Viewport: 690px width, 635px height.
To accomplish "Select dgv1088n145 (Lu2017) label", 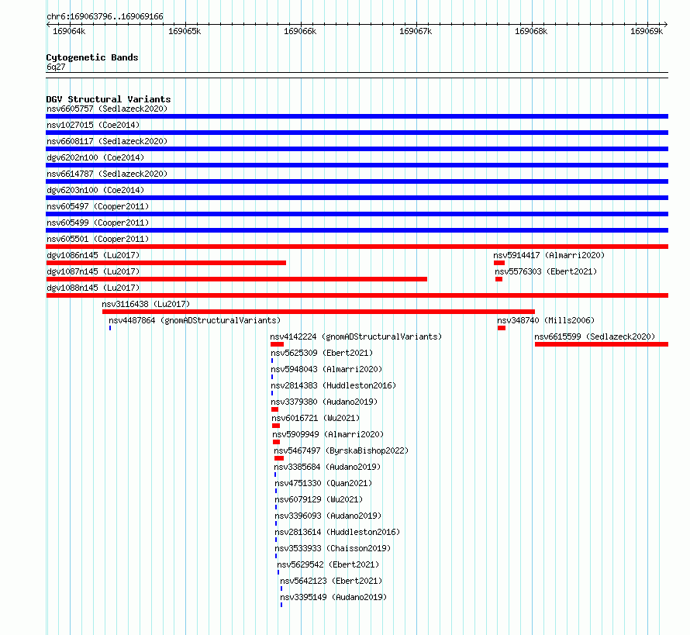I will [93, 288].
